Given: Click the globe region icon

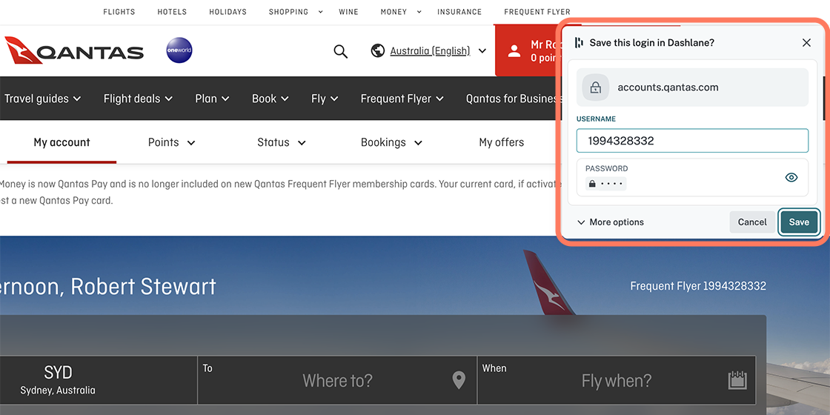Looking at the screenshot, I should click(377, 51).
